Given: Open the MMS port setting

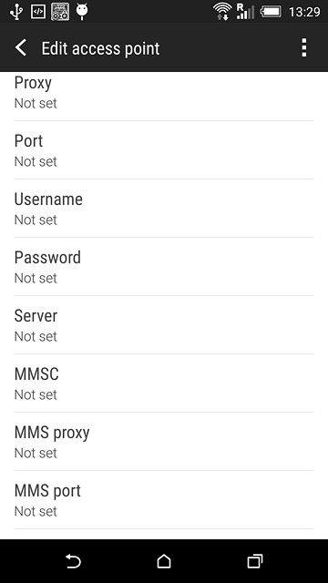Looking at the screenshot, I should (x=164, y=500).
